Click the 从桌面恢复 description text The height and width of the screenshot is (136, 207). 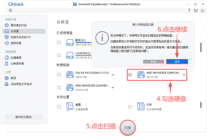tap(82, 109)
